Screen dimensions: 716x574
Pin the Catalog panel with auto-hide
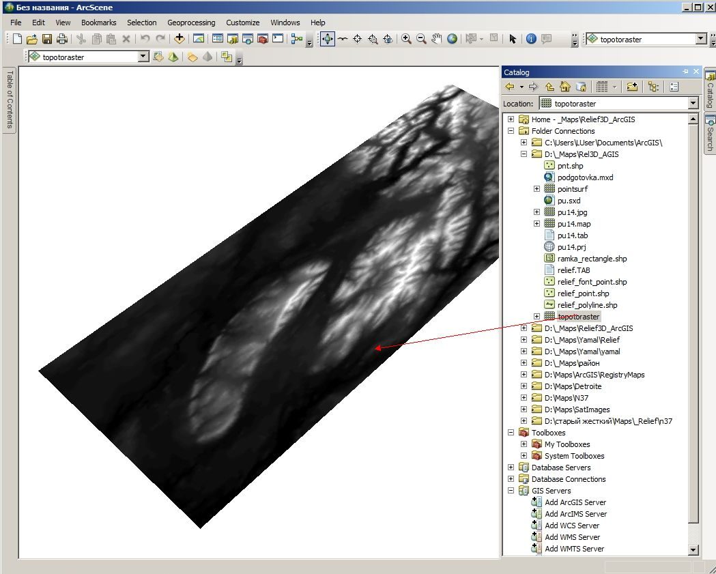[685, 72]
